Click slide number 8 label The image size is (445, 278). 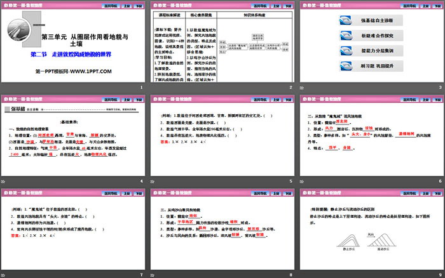[x=291, y=275]
